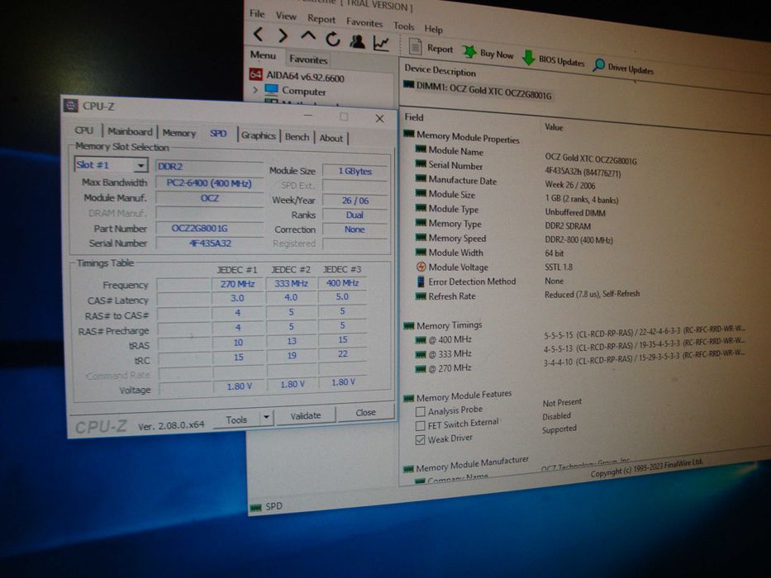
Task: Click the CPU-Z title bar icon
Action: [x=71, y=105]
